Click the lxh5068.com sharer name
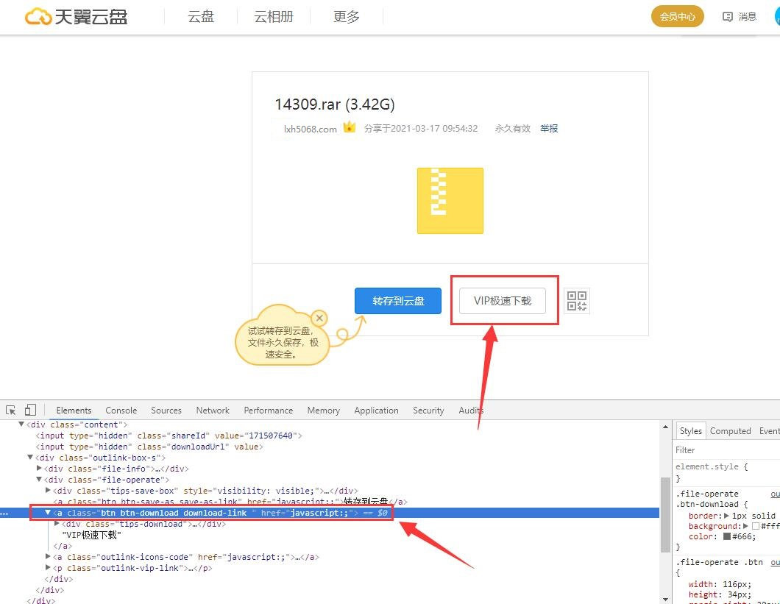The image size is (780, 604). click(x=310, y=129)
